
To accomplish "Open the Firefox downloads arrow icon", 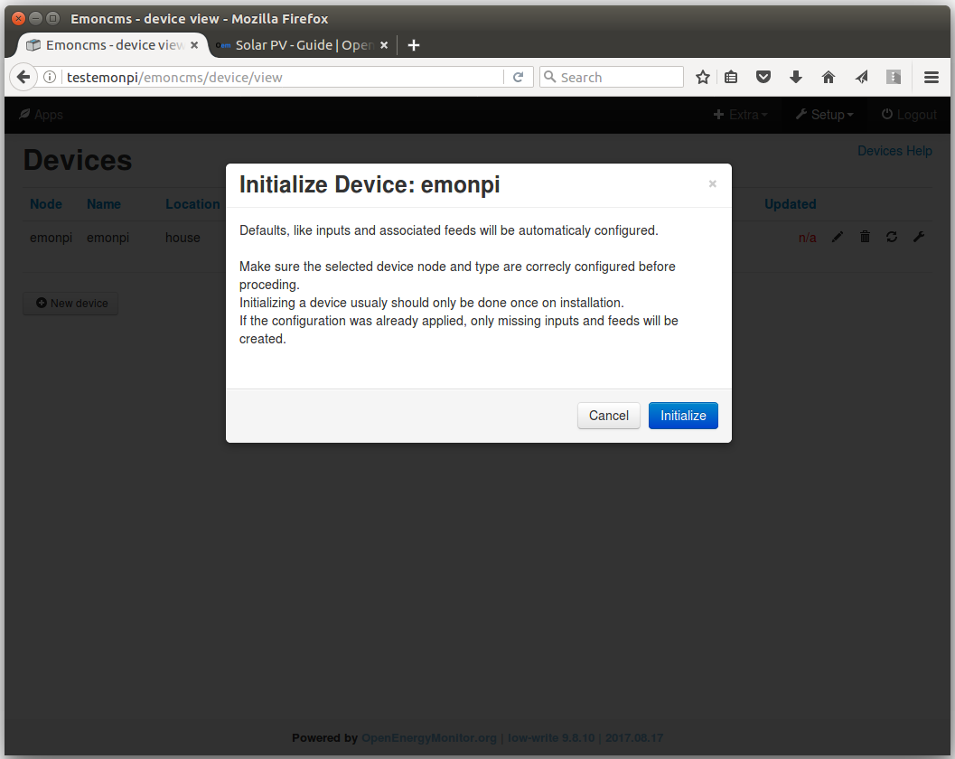I will click(x=796, y=78).
